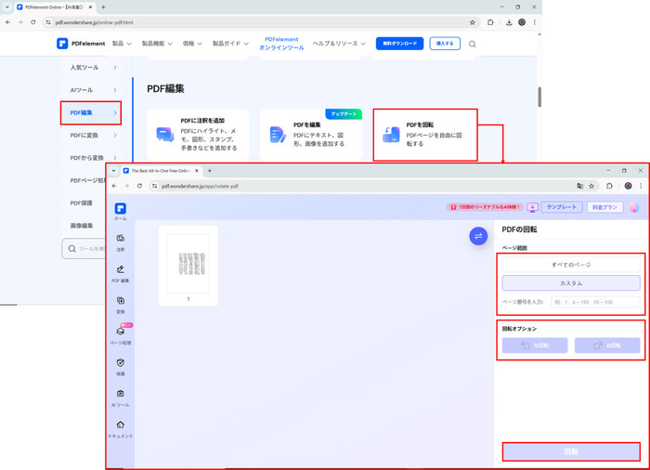Go back in front rotate-pdf window
The width and height of the screenshot is (650, 470).
click(114, 186)
